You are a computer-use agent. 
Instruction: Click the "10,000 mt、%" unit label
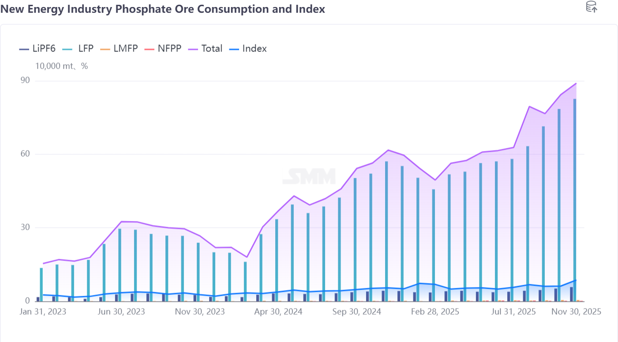click(x=62, y=66)
